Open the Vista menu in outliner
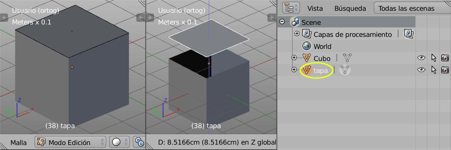Screen dimensions: 451x150 pos(314,8)
